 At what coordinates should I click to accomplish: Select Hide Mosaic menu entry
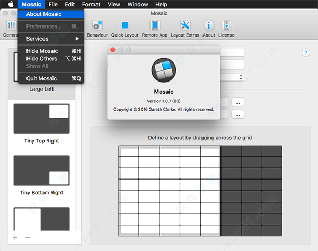(x=51, y=51)
